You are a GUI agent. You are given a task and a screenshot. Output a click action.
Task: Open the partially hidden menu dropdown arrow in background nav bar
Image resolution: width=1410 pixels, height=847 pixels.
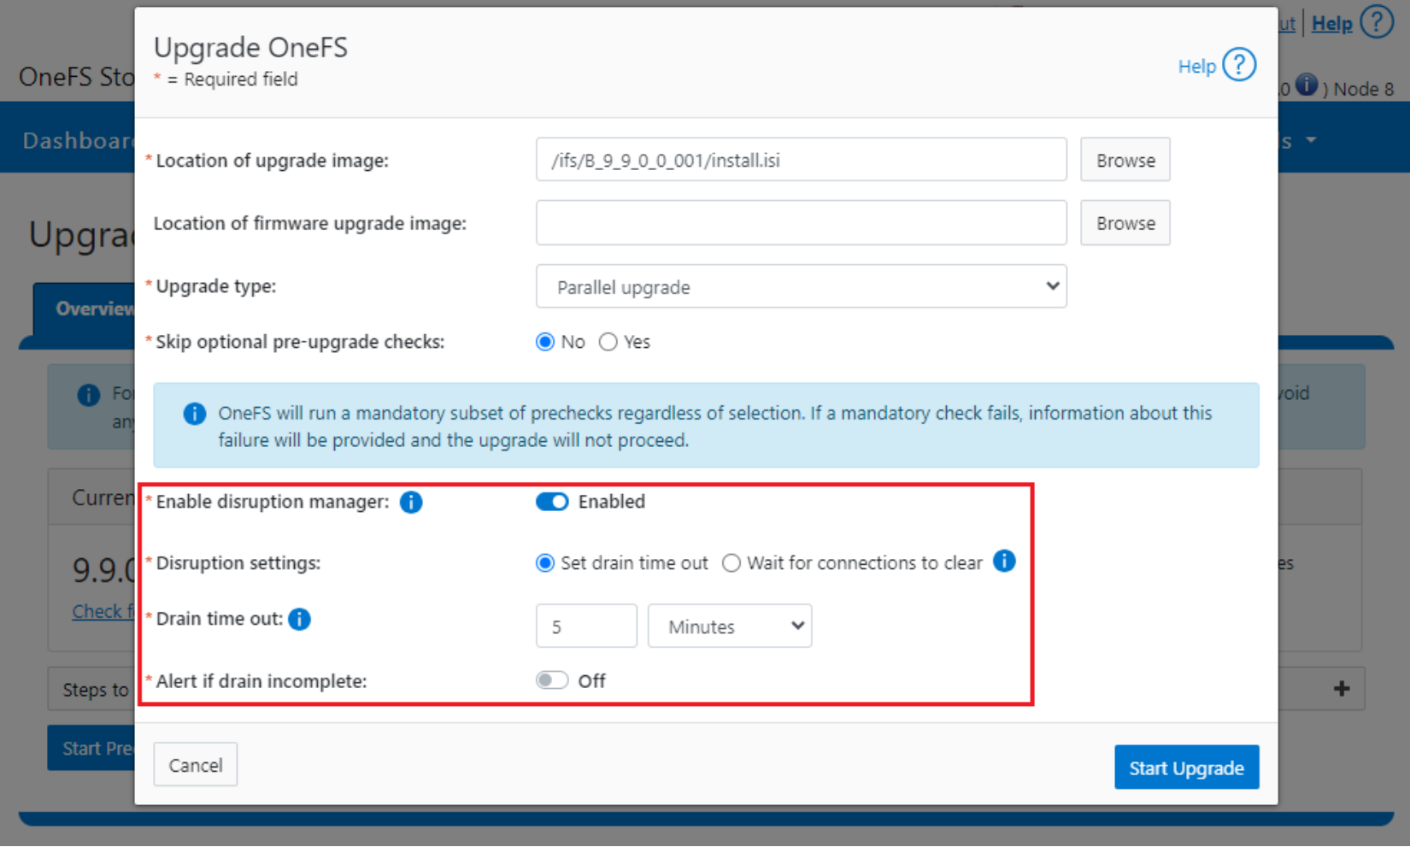pyautogui.click(x=1311, y=139)
